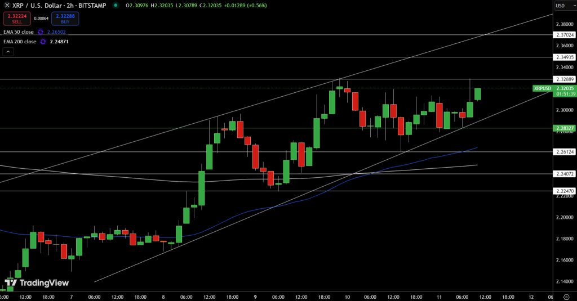The image size is (577, 301).
Task: Click the XRPUSD current price label 2.32035
Action: pos(554,88)
